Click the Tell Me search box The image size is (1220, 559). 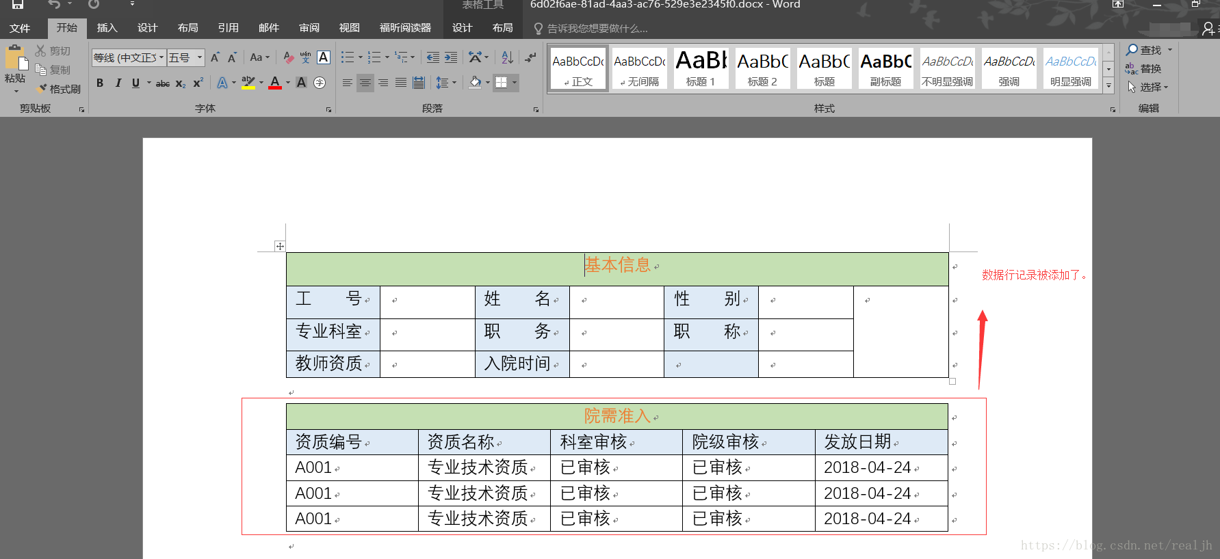(597, 29)
